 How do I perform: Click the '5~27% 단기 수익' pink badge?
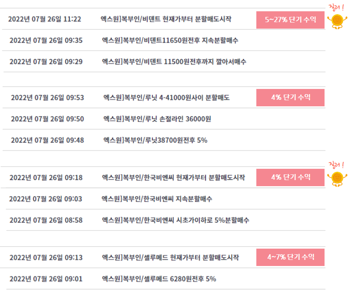[290, 20]
